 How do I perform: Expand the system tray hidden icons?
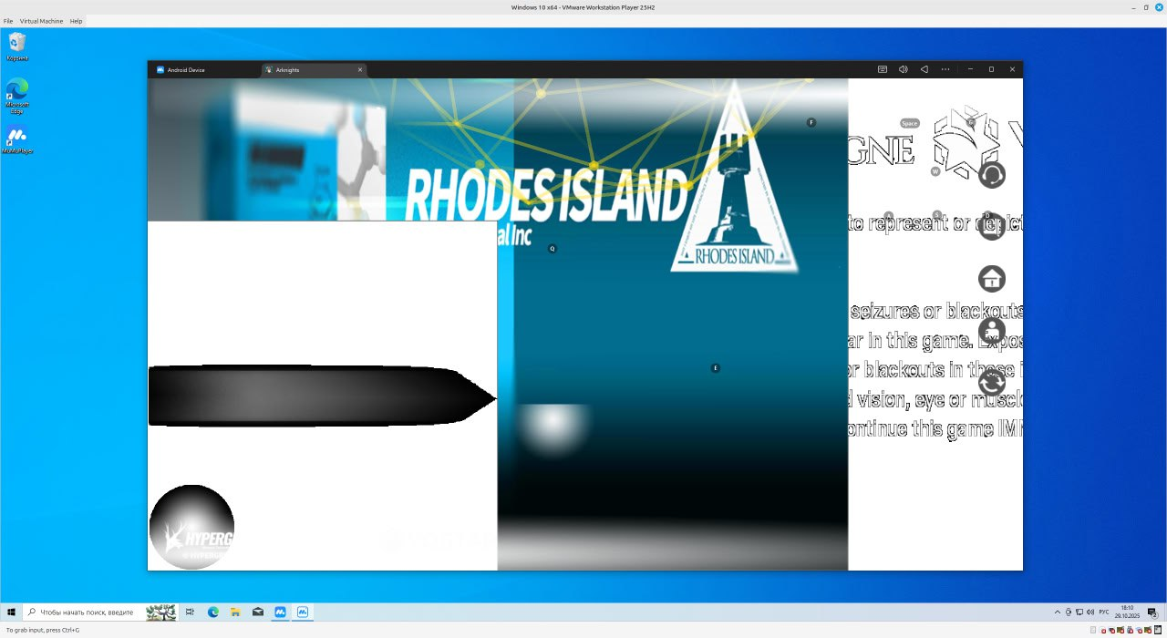pos(1058,612)
